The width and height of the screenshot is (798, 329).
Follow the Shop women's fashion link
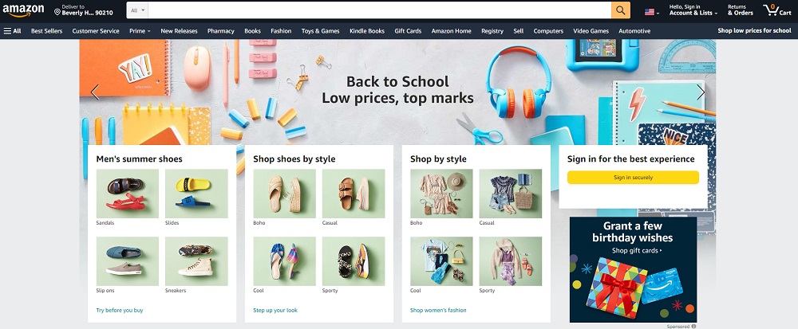(438, 310)
